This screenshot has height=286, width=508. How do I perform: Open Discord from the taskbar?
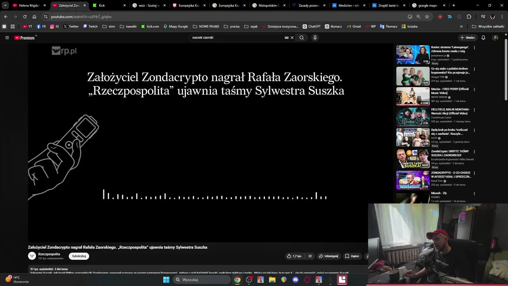295,280
